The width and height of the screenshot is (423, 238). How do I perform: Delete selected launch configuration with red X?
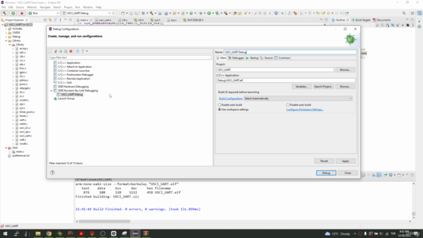[71, 52]
